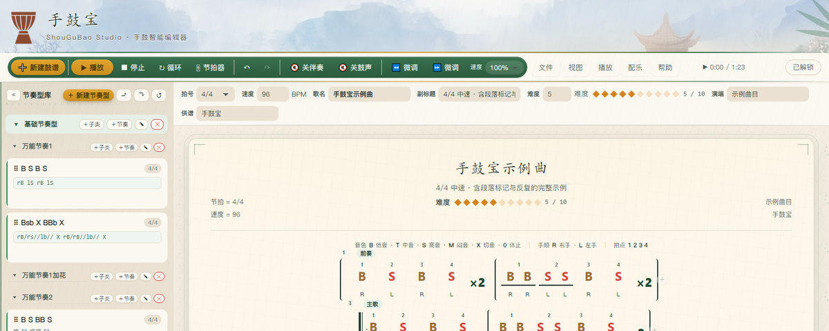
Task: Click +子类 in the 万能节奏1加花 row
Action: [x=102, y=277]
